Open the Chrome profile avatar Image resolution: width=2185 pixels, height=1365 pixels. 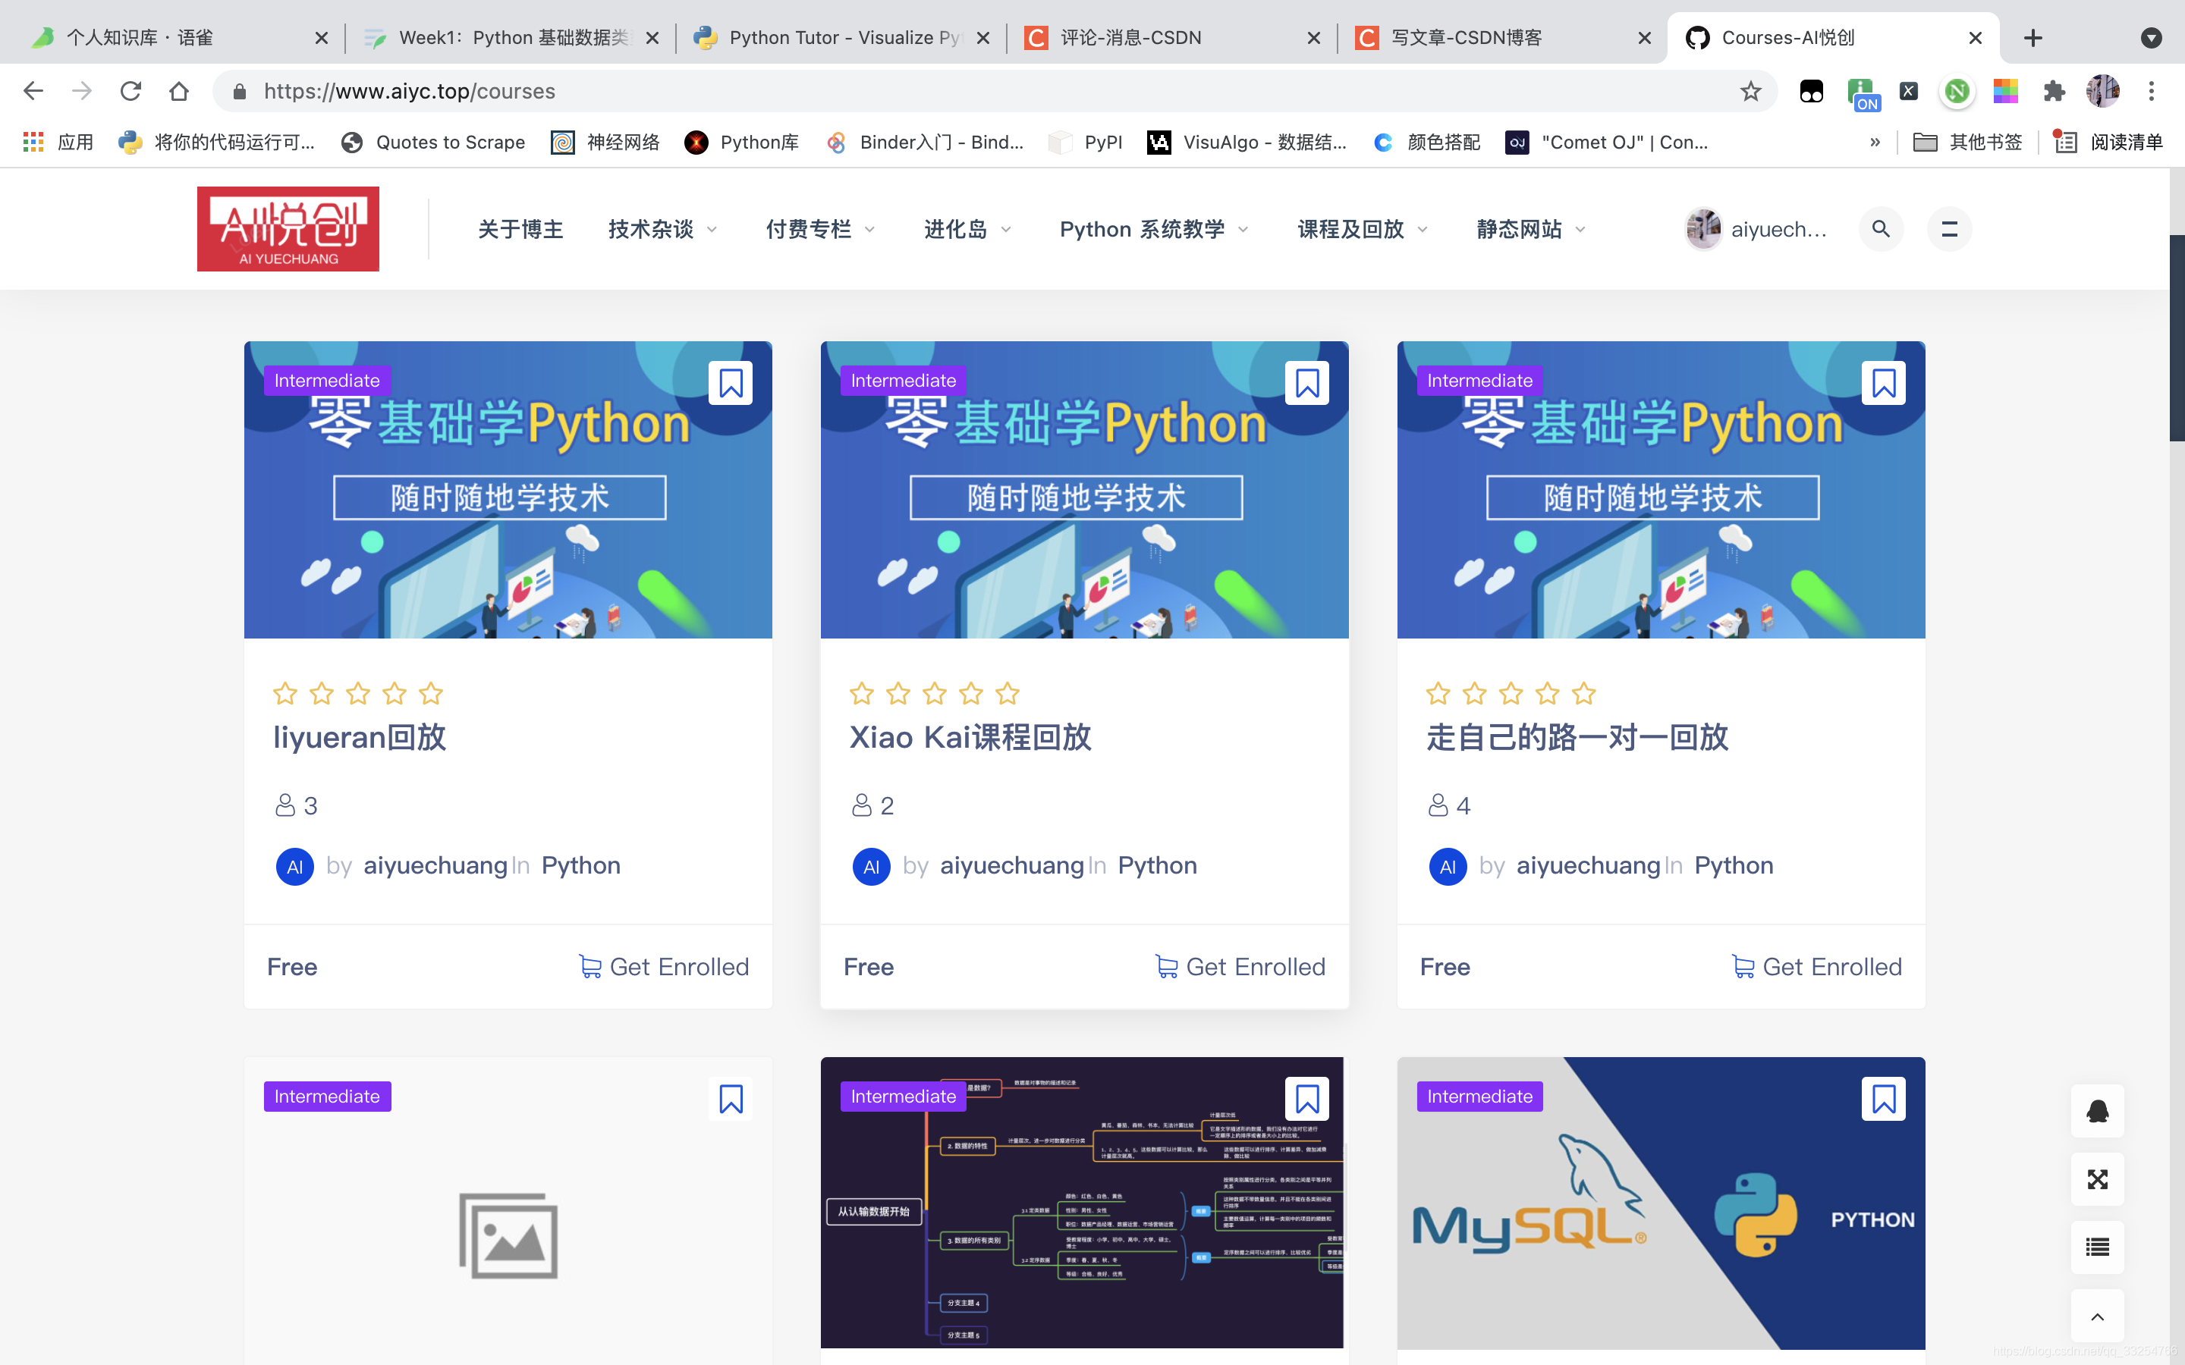(x=2103, y=91)
